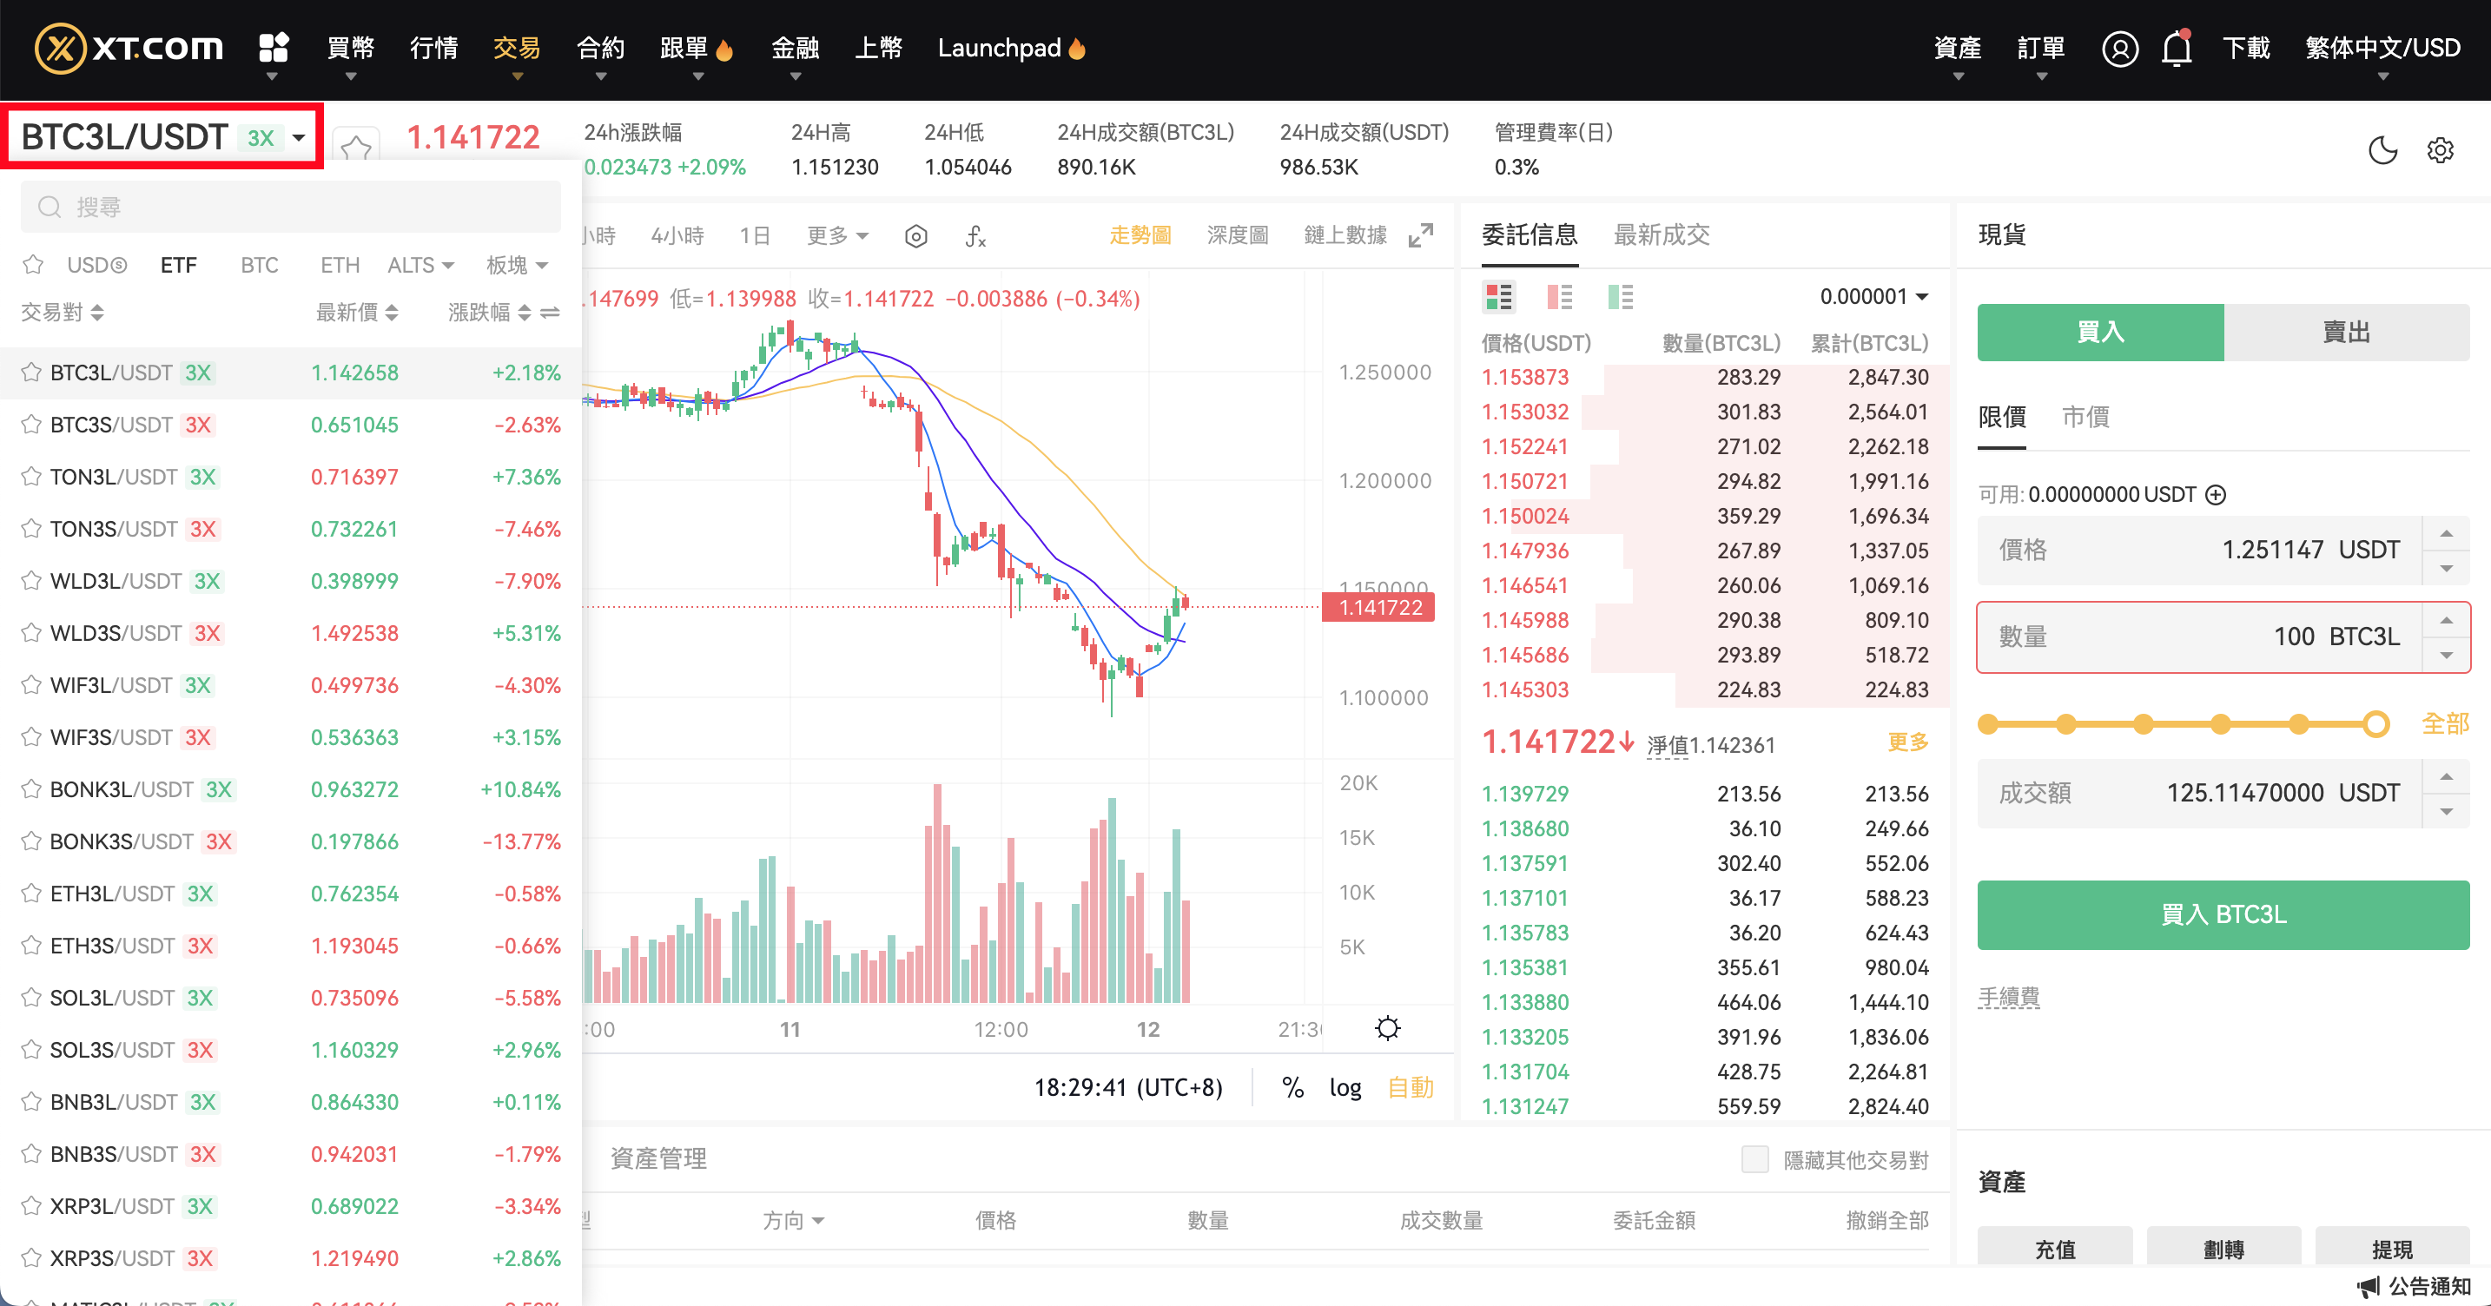Open the apps grid menu icon

(x=274, y=48)
